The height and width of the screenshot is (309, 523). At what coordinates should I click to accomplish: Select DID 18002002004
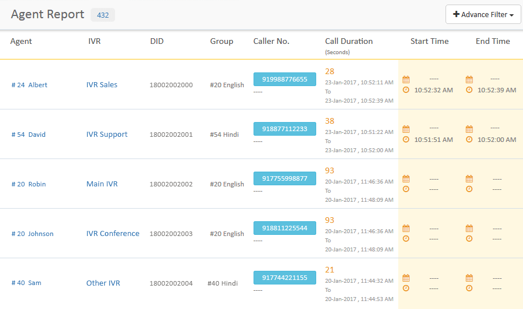click(171, 283)
